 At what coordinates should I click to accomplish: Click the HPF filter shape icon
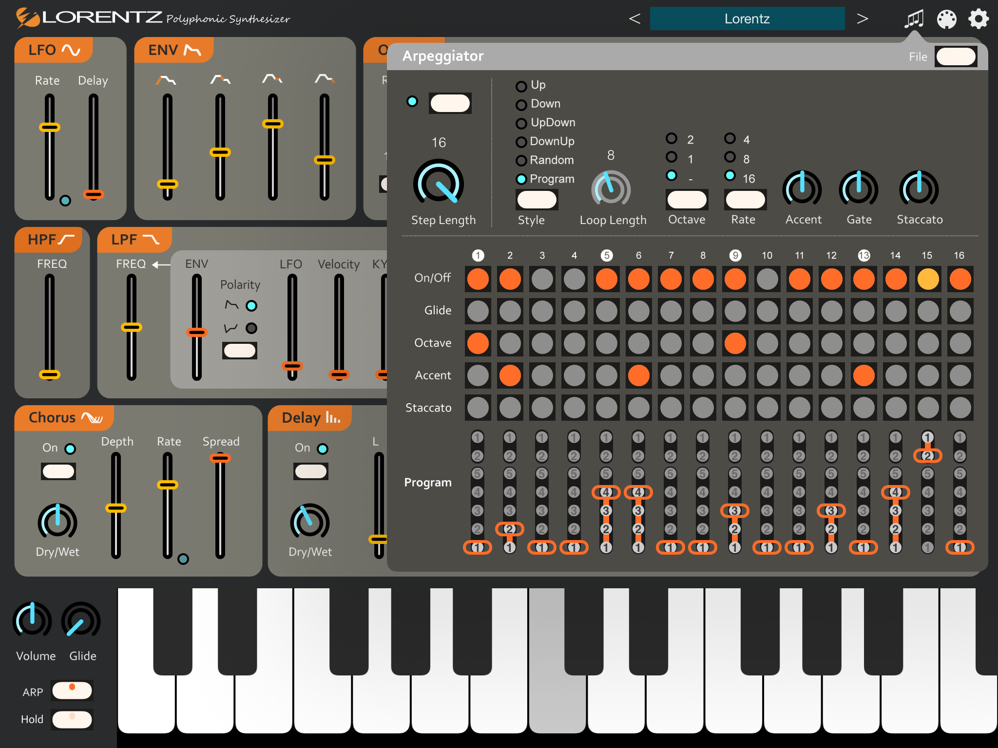[66, 239]
